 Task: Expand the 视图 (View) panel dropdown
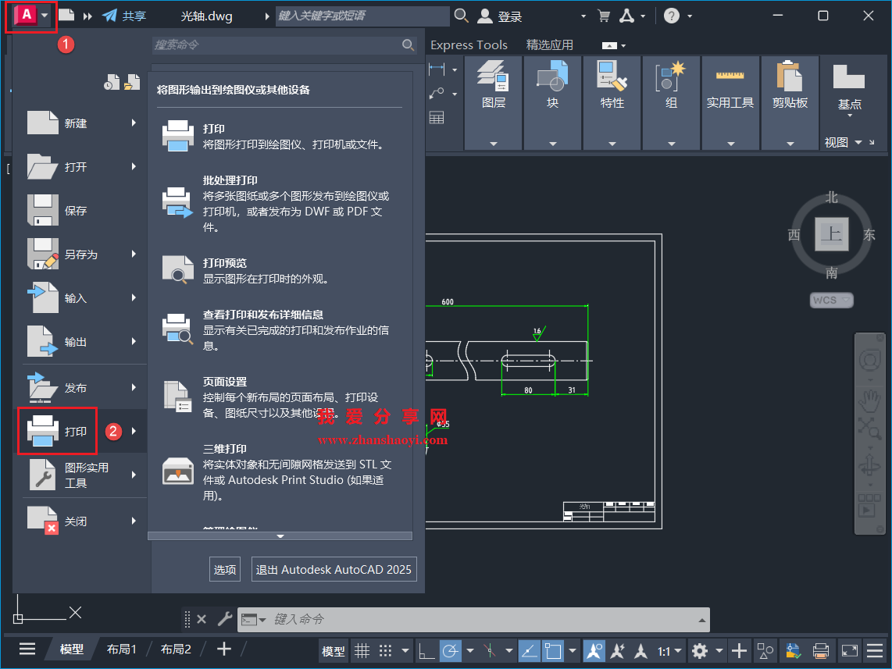click(860, 142)
